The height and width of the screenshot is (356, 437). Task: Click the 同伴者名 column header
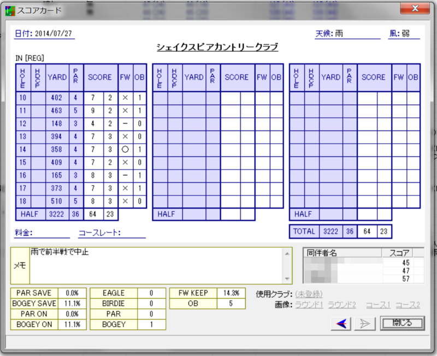point(342,253)
